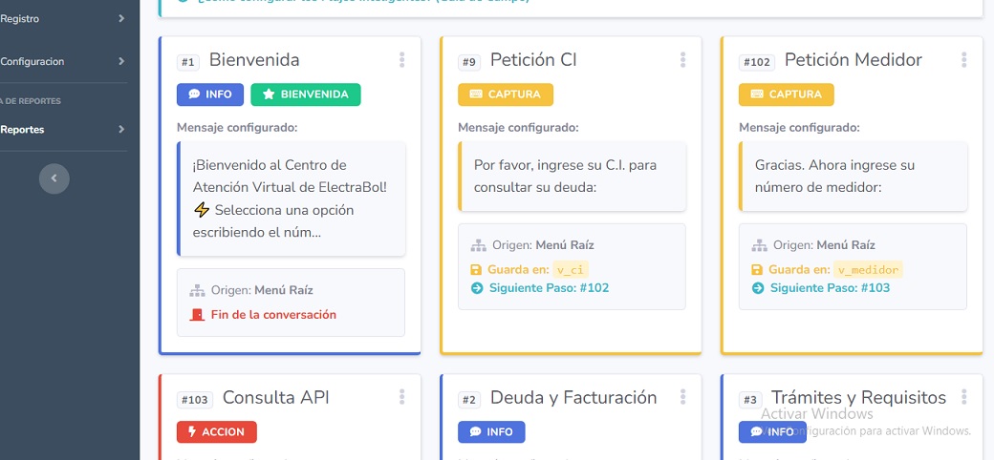The height and width of the screenshot is (460, 994).
Task: Open the Petición CI card options menu
Action: click(x=682, y=60)
